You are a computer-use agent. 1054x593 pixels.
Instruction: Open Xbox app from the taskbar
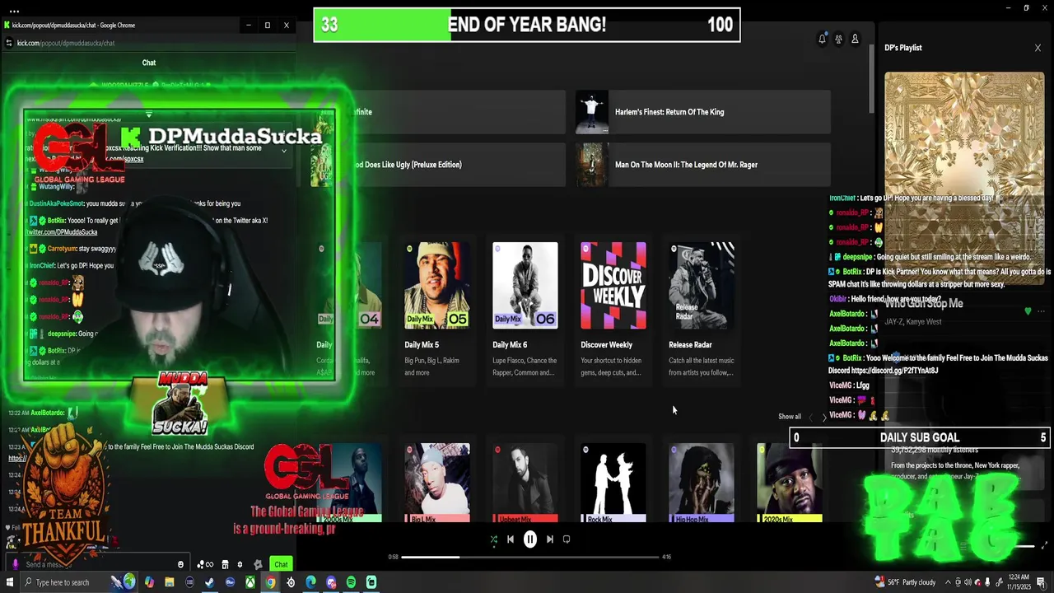click(x=250, y=582)
